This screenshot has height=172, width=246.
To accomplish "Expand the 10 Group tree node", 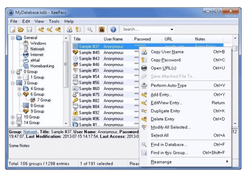I will coord(13,117).
